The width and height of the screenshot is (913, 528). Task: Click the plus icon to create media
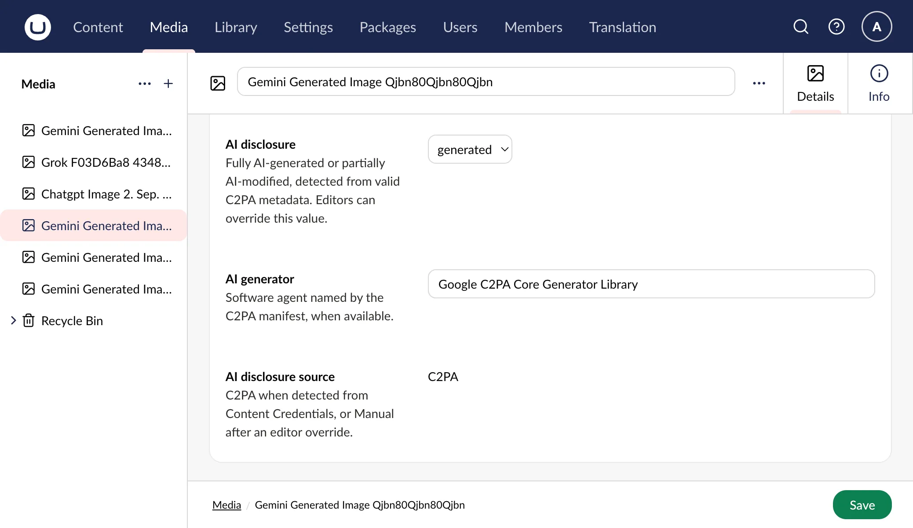coord(168,84)
